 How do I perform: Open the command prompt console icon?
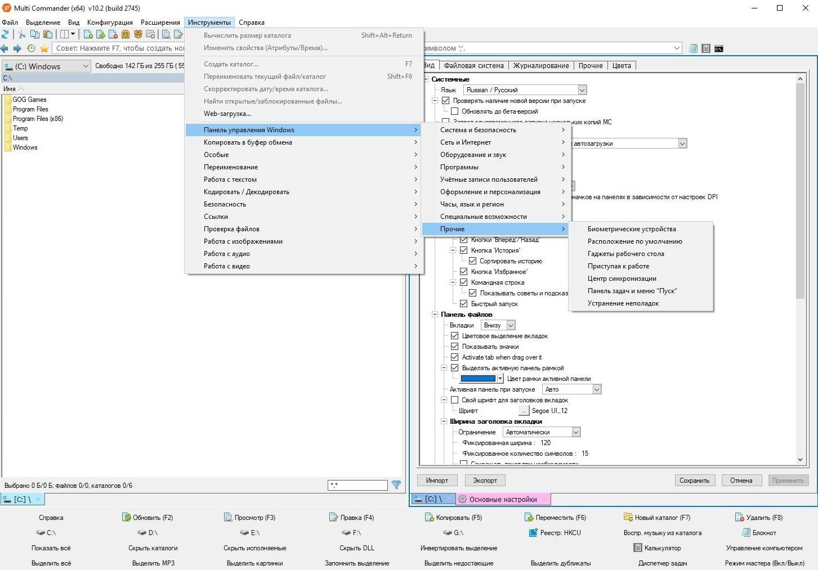(x=719, y=48)
